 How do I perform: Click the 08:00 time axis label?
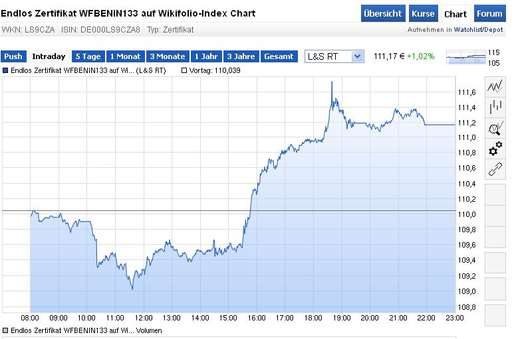tap(30, 318)
